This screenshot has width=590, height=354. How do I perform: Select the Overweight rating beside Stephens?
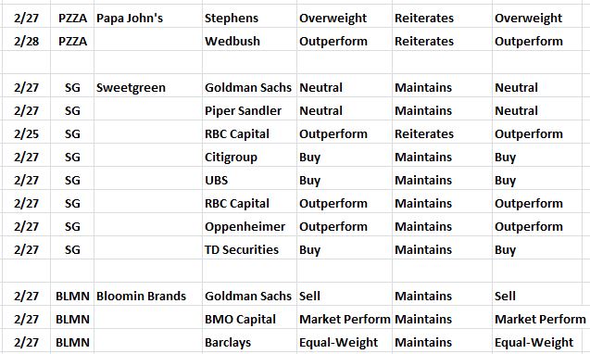(x=345, y=19)
